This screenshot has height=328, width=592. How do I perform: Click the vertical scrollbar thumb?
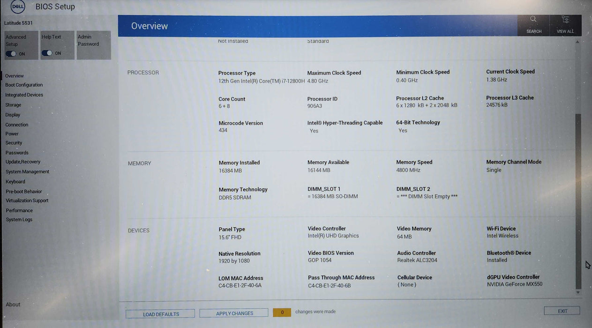click(578, 201)
